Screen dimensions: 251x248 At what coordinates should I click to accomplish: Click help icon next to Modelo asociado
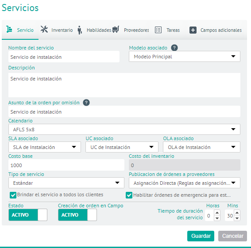(174, 48)
